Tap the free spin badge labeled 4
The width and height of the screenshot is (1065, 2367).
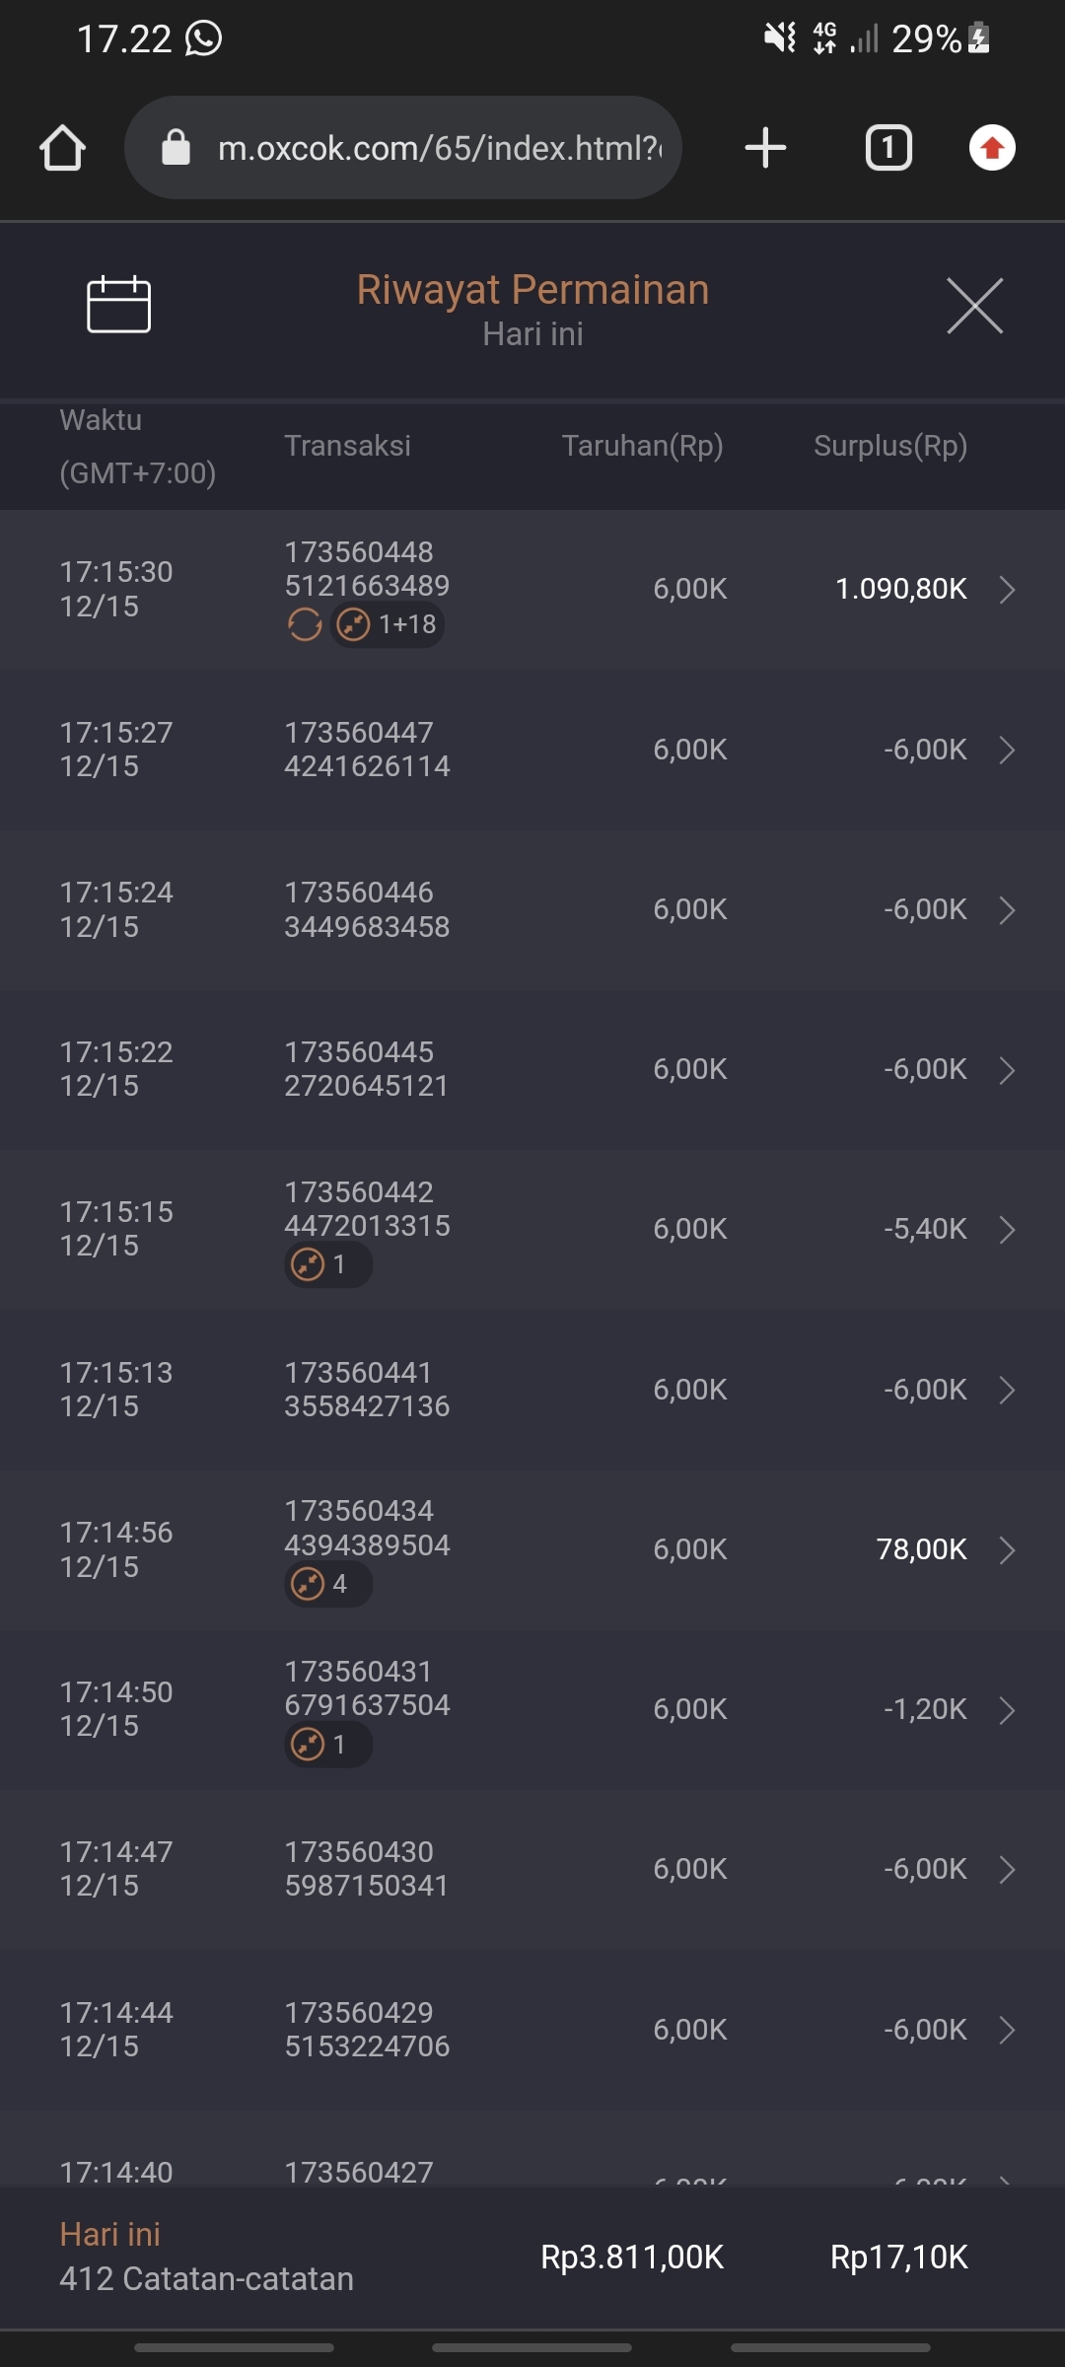pos(327,1584)
